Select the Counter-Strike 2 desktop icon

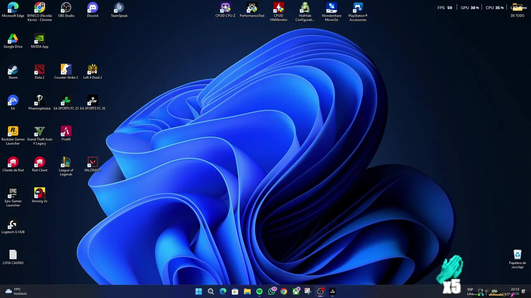coord(66,72)
